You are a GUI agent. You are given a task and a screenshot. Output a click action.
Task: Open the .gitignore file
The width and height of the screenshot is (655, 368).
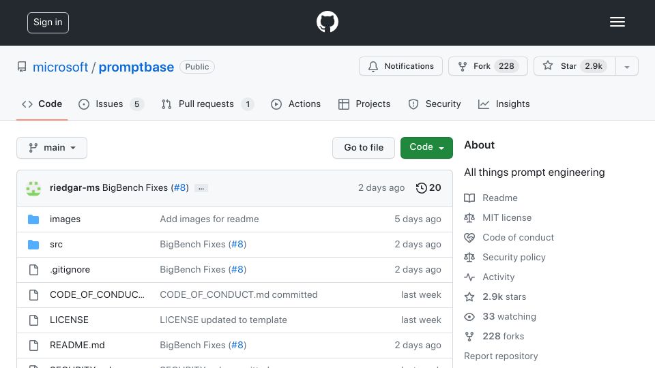coord(70,270)
